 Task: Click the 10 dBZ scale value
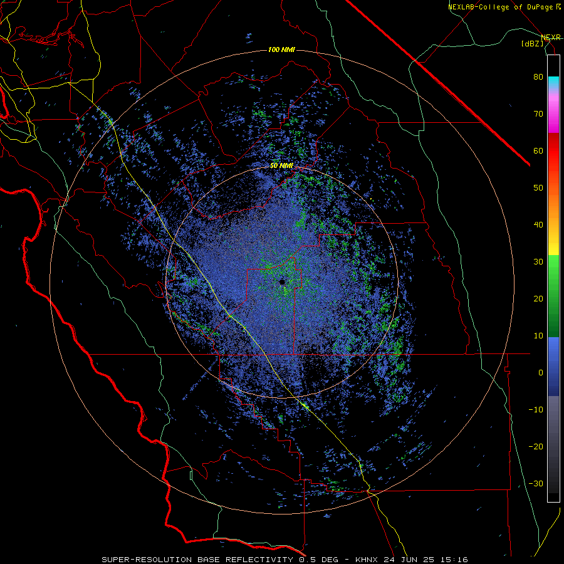pyautogui.click(x=538, y=336)
